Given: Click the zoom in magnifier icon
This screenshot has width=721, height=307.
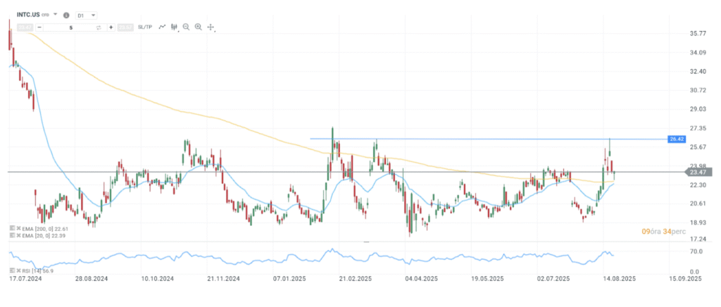Looking at the screenshot, I should point(198,27).
